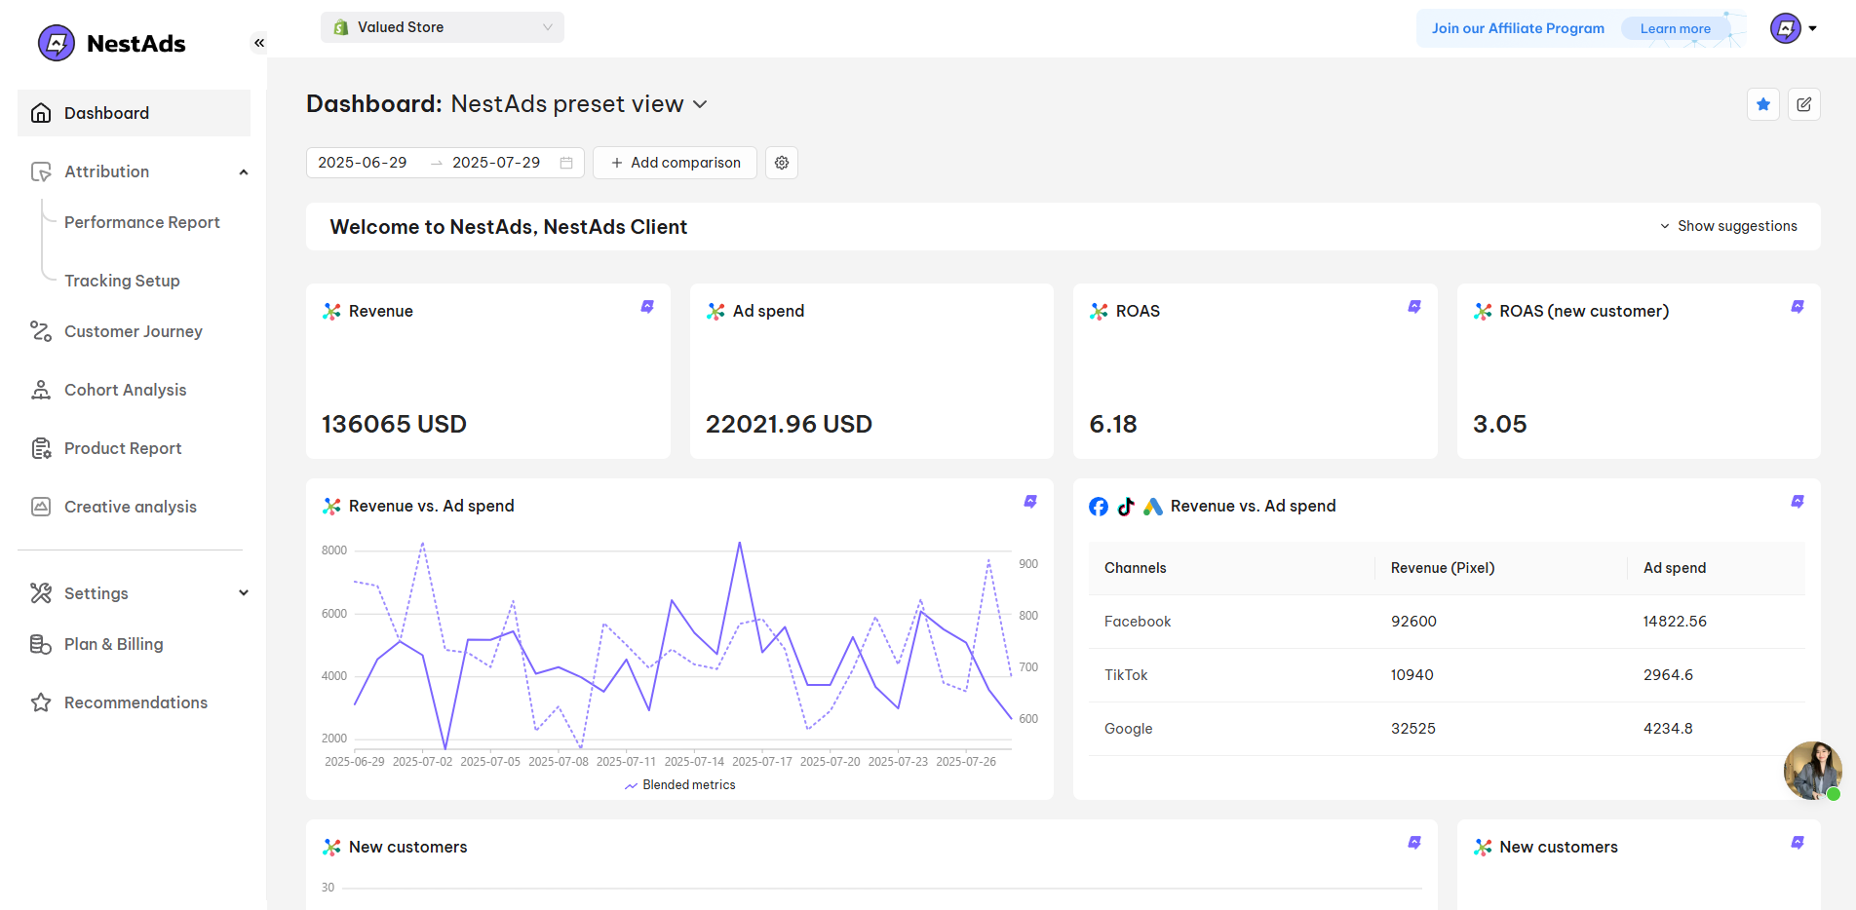Click the 136065 USD revenue value

pos(394,424)
